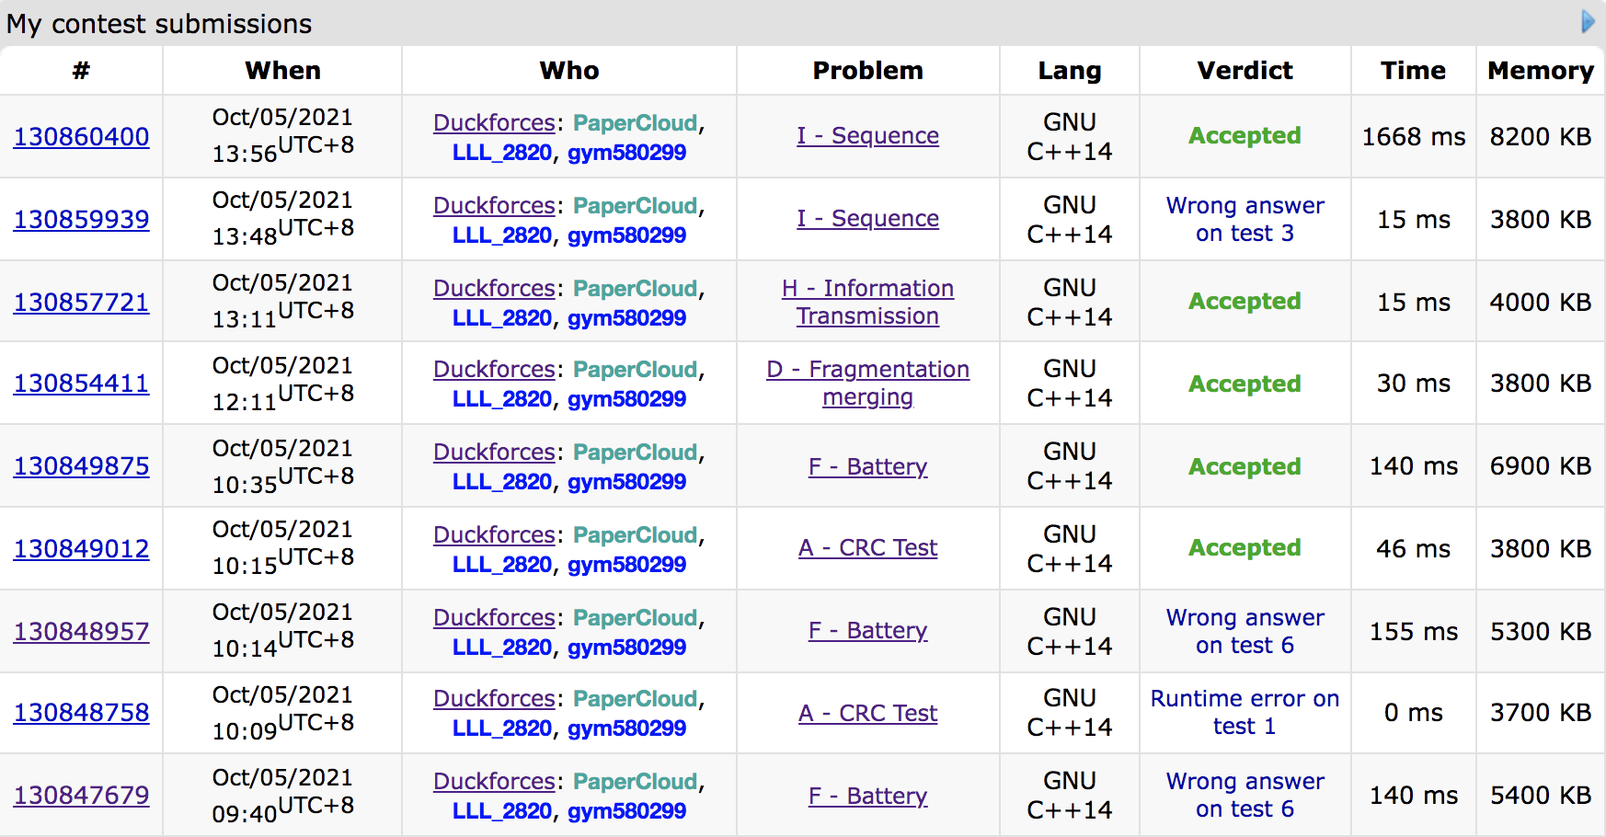Open submission 130860400
Viewport: 1606px width, 837px height.
[x=81, y=137]
